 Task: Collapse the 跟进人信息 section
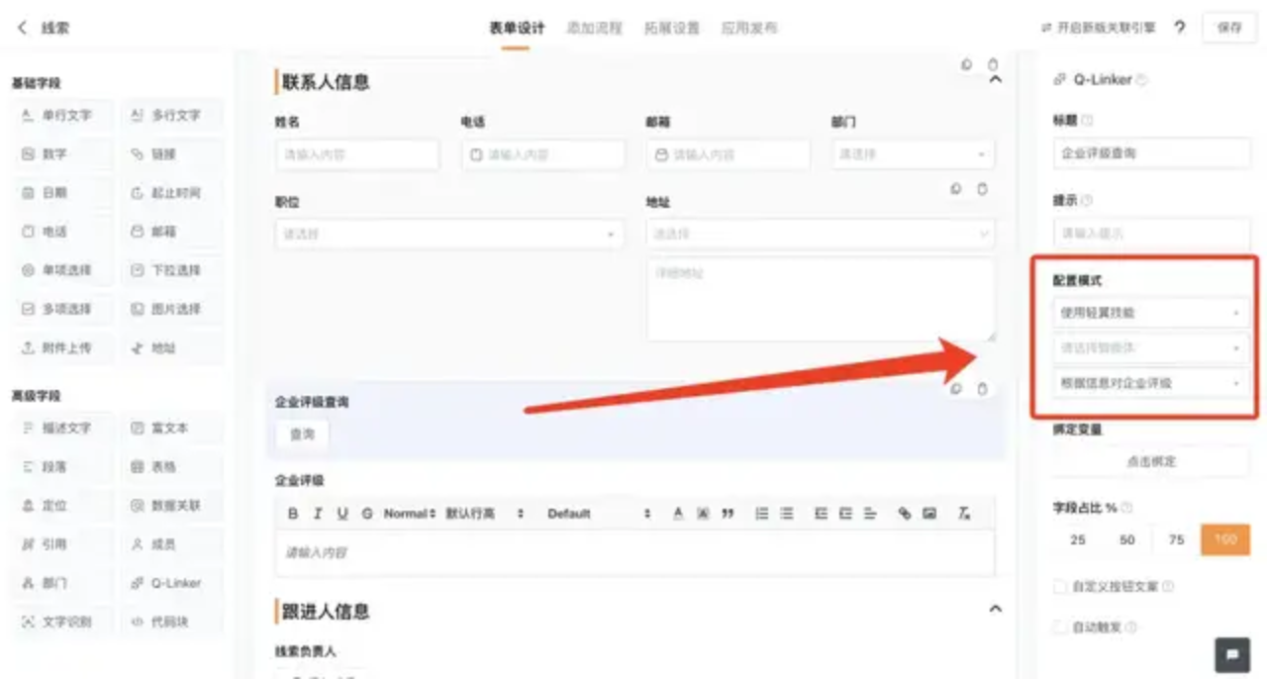click(x=996, y=610)
